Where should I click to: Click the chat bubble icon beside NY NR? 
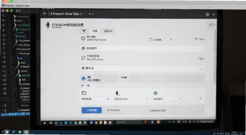click(83, 38)
